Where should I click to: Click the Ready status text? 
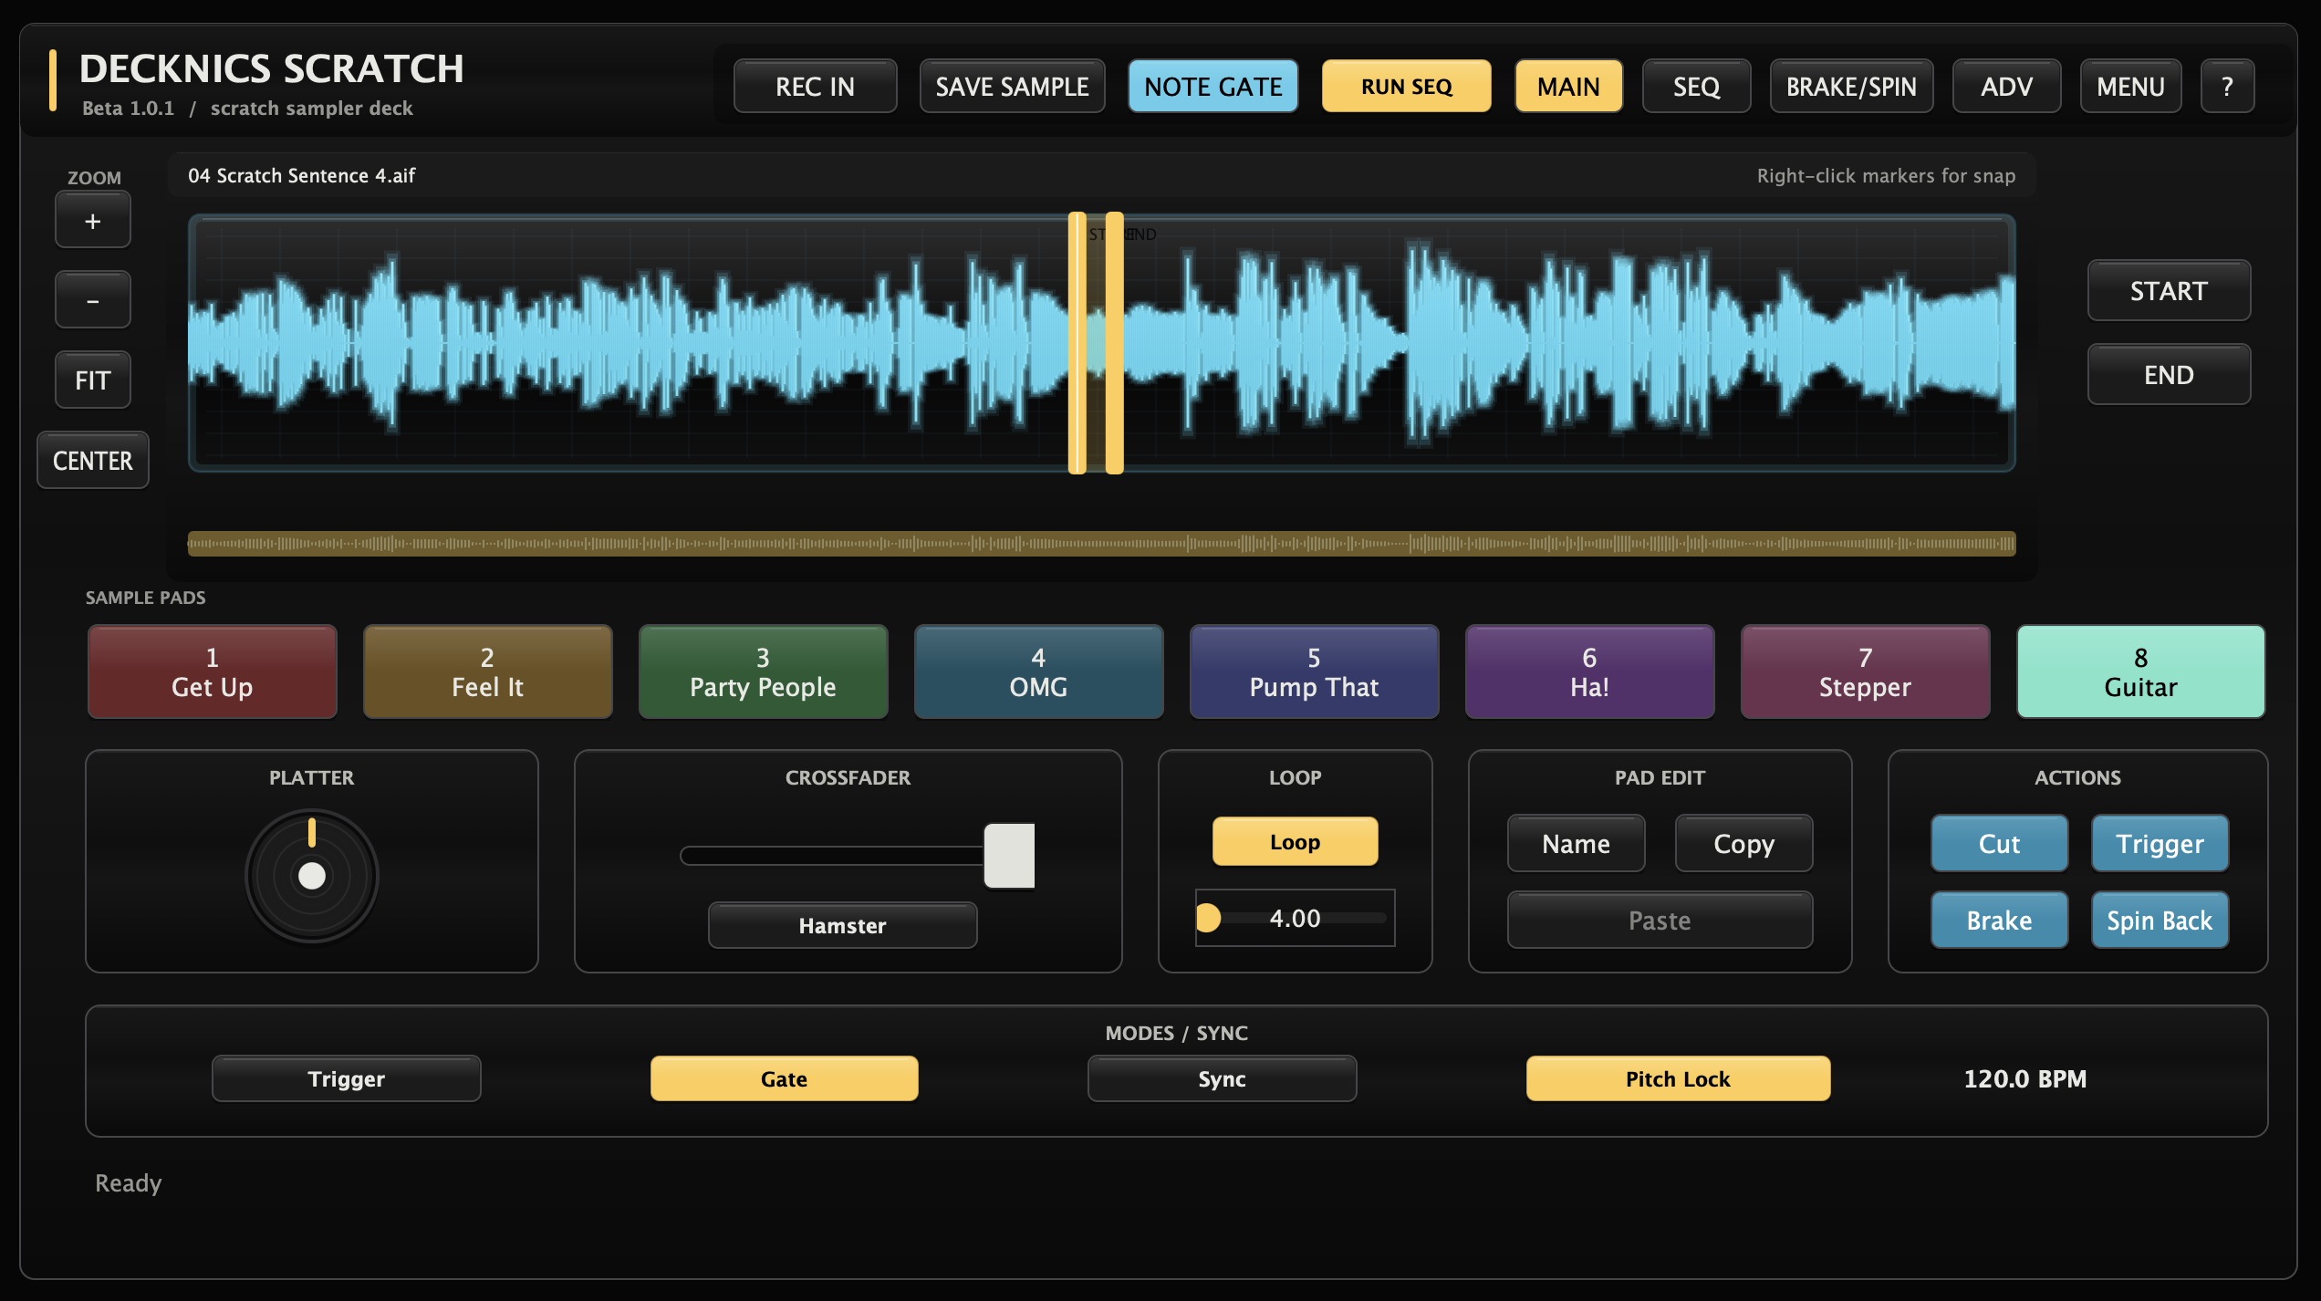[128, 1183]
